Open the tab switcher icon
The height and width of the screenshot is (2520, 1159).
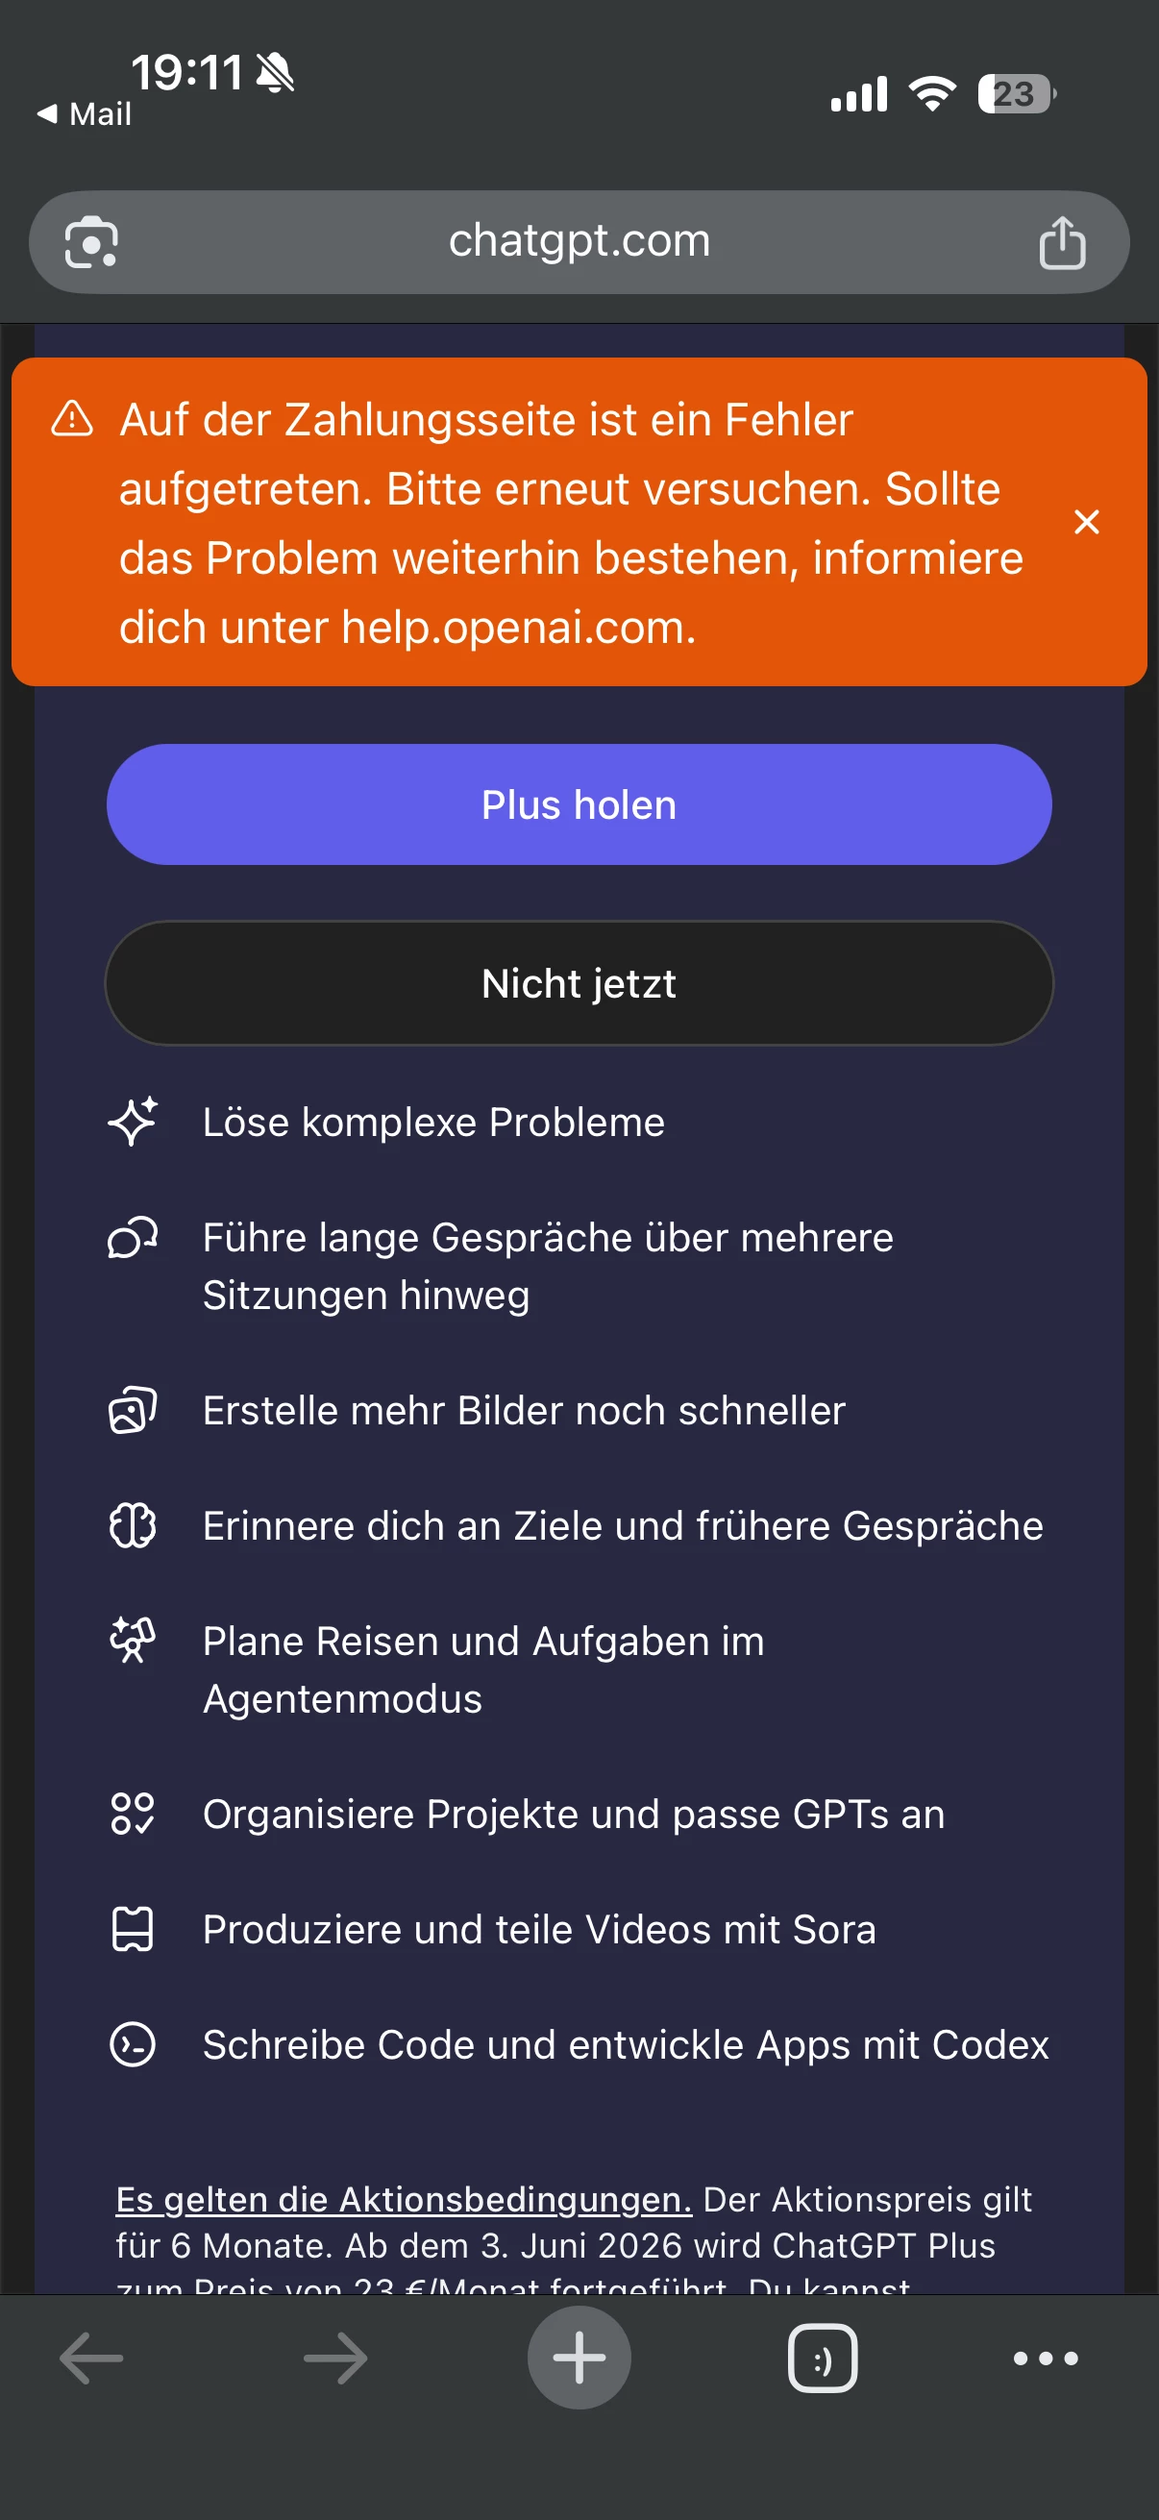coord(823,2358)
